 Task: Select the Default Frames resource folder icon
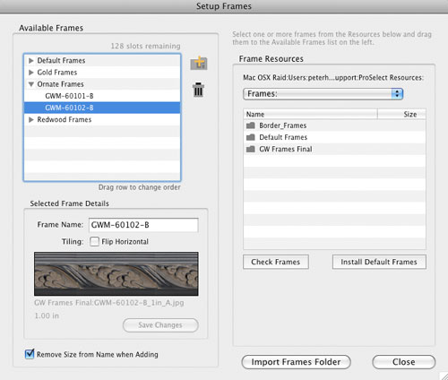coord(251,137)
